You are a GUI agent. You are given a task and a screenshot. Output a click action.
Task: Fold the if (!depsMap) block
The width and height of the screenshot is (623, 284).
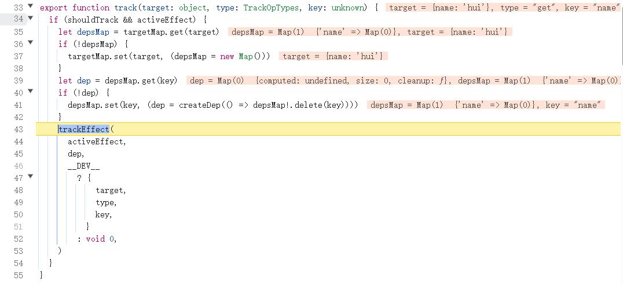point(31,44)
